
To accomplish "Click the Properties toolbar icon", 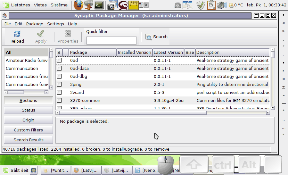I will pyautogui.click(x=68, y=34).
